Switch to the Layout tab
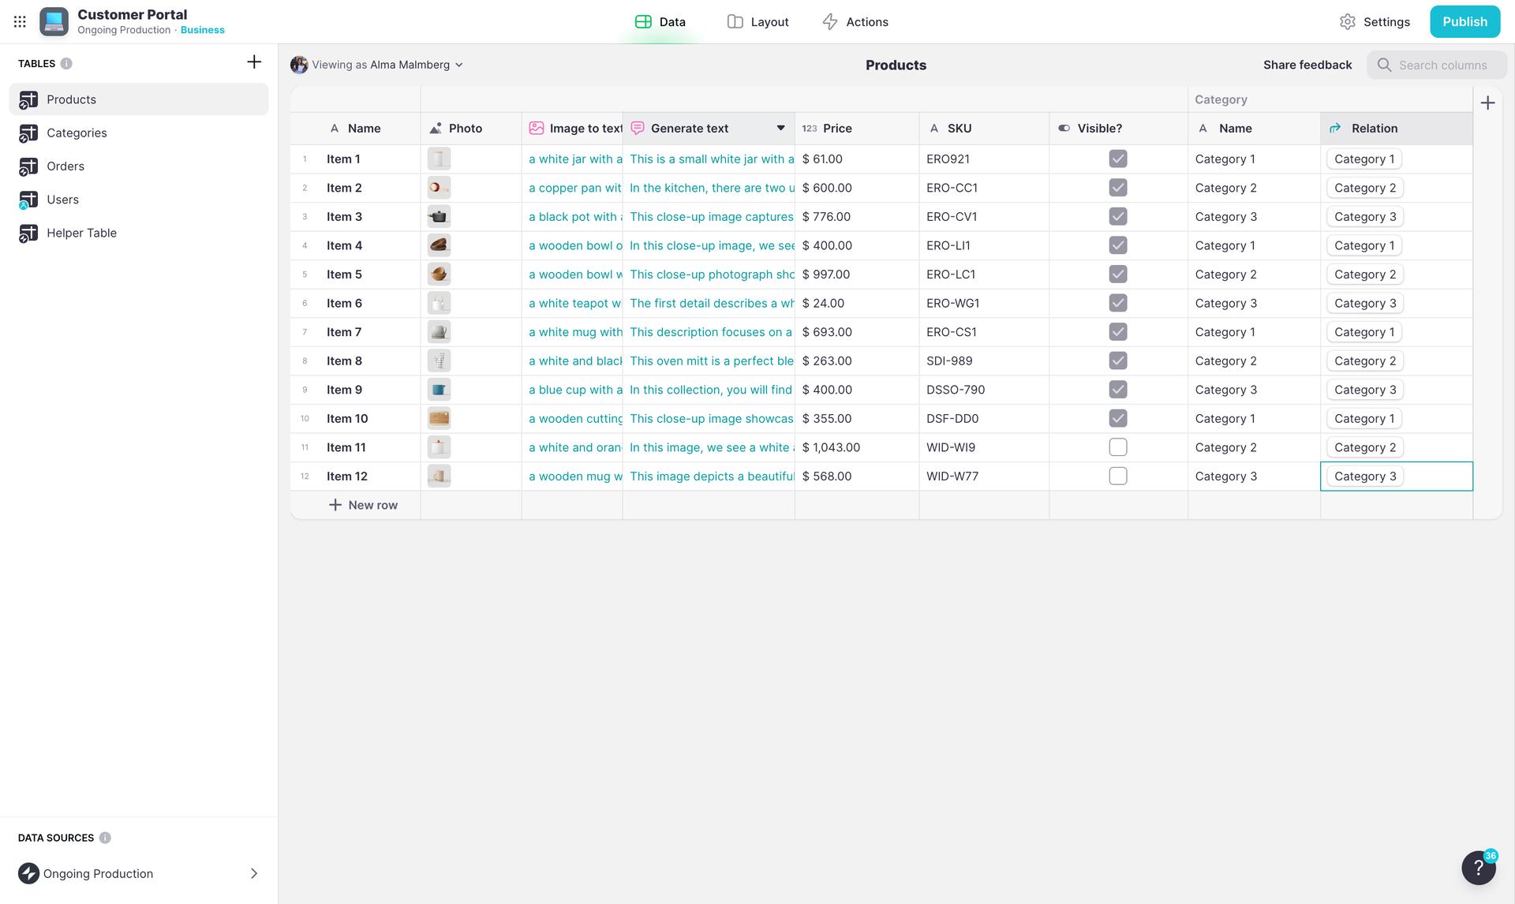The width and height of the screenshot is (1515, 904). 757,22
